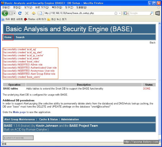Open the 파일(F) menu
162x147 pixels.
pos(6,7)
